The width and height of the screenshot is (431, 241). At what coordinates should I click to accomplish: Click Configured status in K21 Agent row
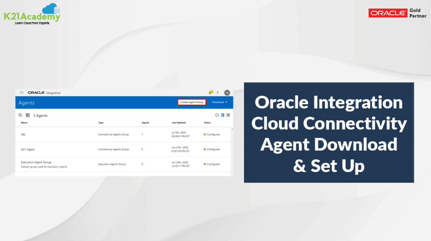tap(212, 149)
